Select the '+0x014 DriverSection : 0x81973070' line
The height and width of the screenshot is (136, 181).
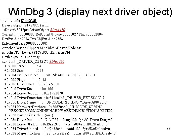(x=34, y=93)
